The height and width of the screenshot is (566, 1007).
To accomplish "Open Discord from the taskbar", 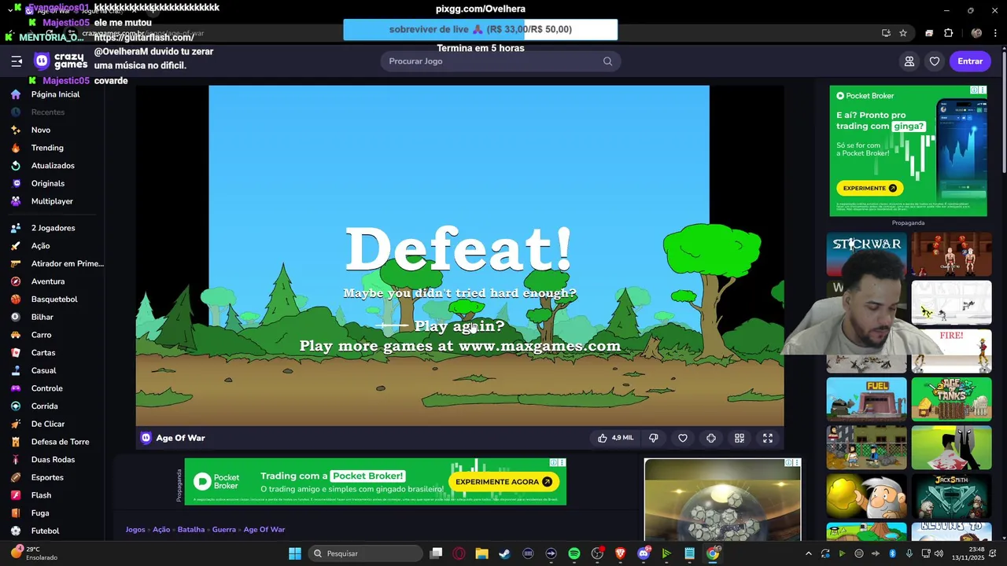I will (x=644, y=553).
